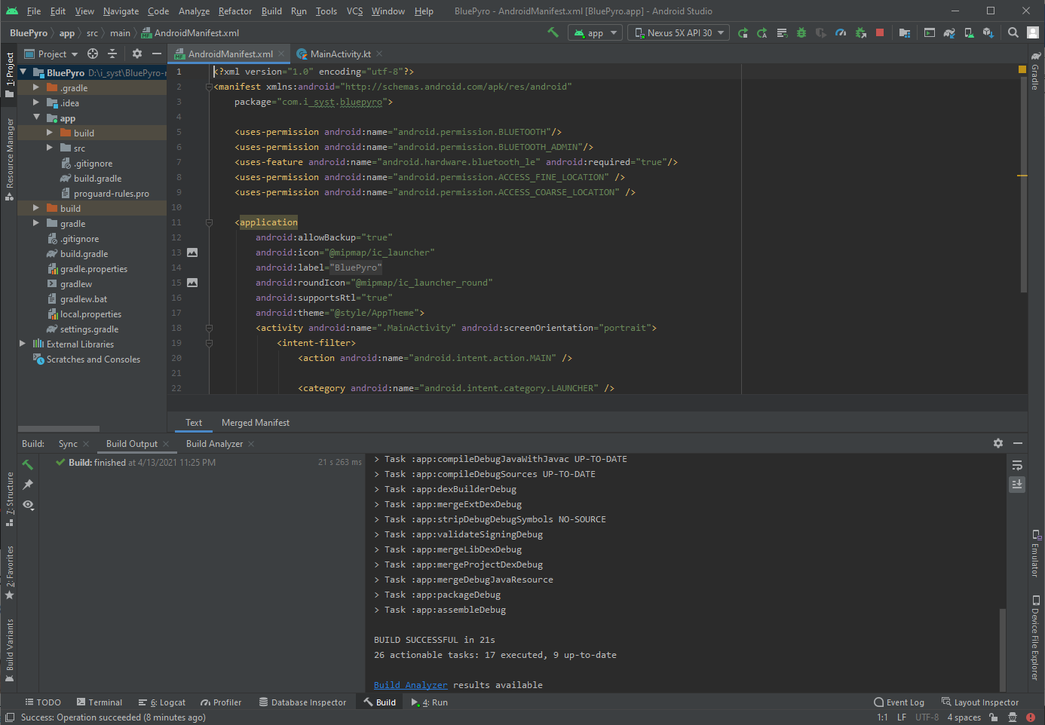
Task: Open the Refactor menu
Action: point(235,11)
